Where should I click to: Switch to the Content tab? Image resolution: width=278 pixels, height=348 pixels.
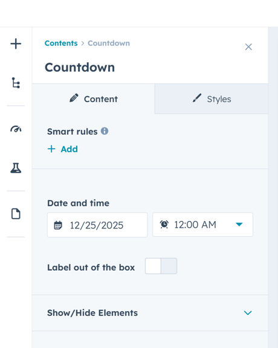94,99
